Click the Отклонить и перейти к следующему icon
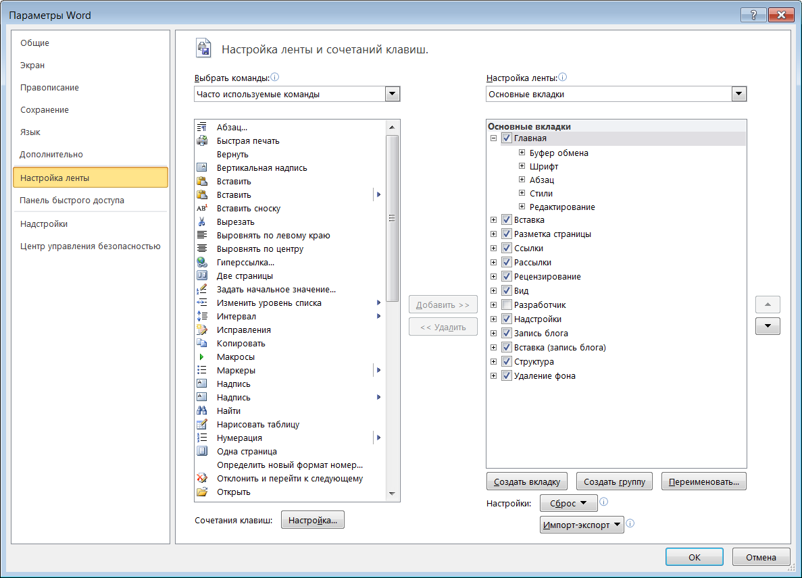Viewport: 802px width, 578px height. [x=202, y=478]
